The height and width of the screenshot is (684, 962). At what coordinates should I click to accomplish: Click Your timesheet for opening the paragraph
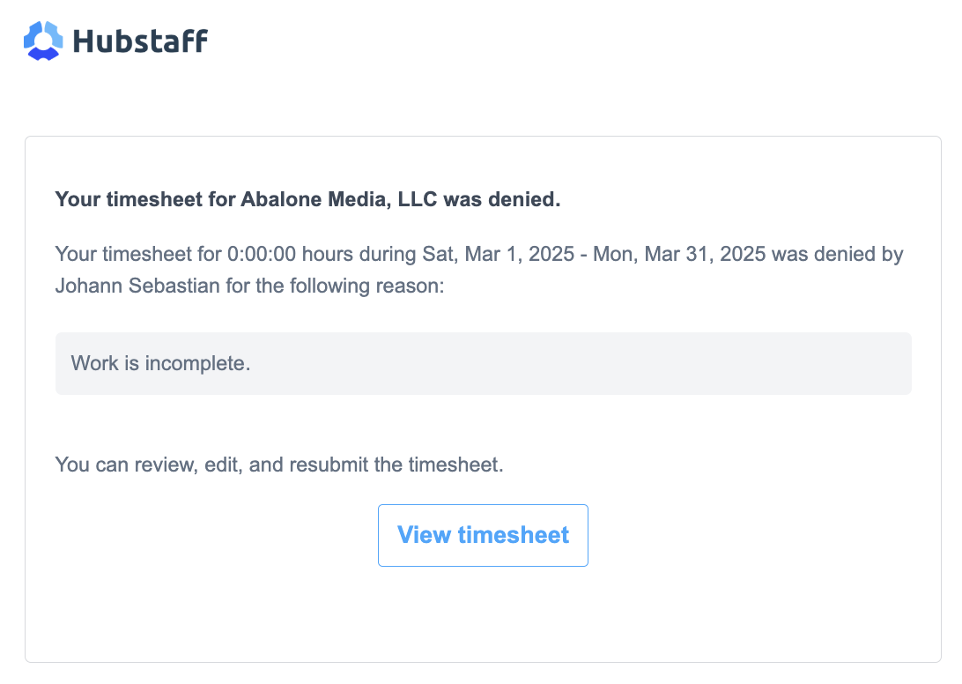[x=138, y=254]
